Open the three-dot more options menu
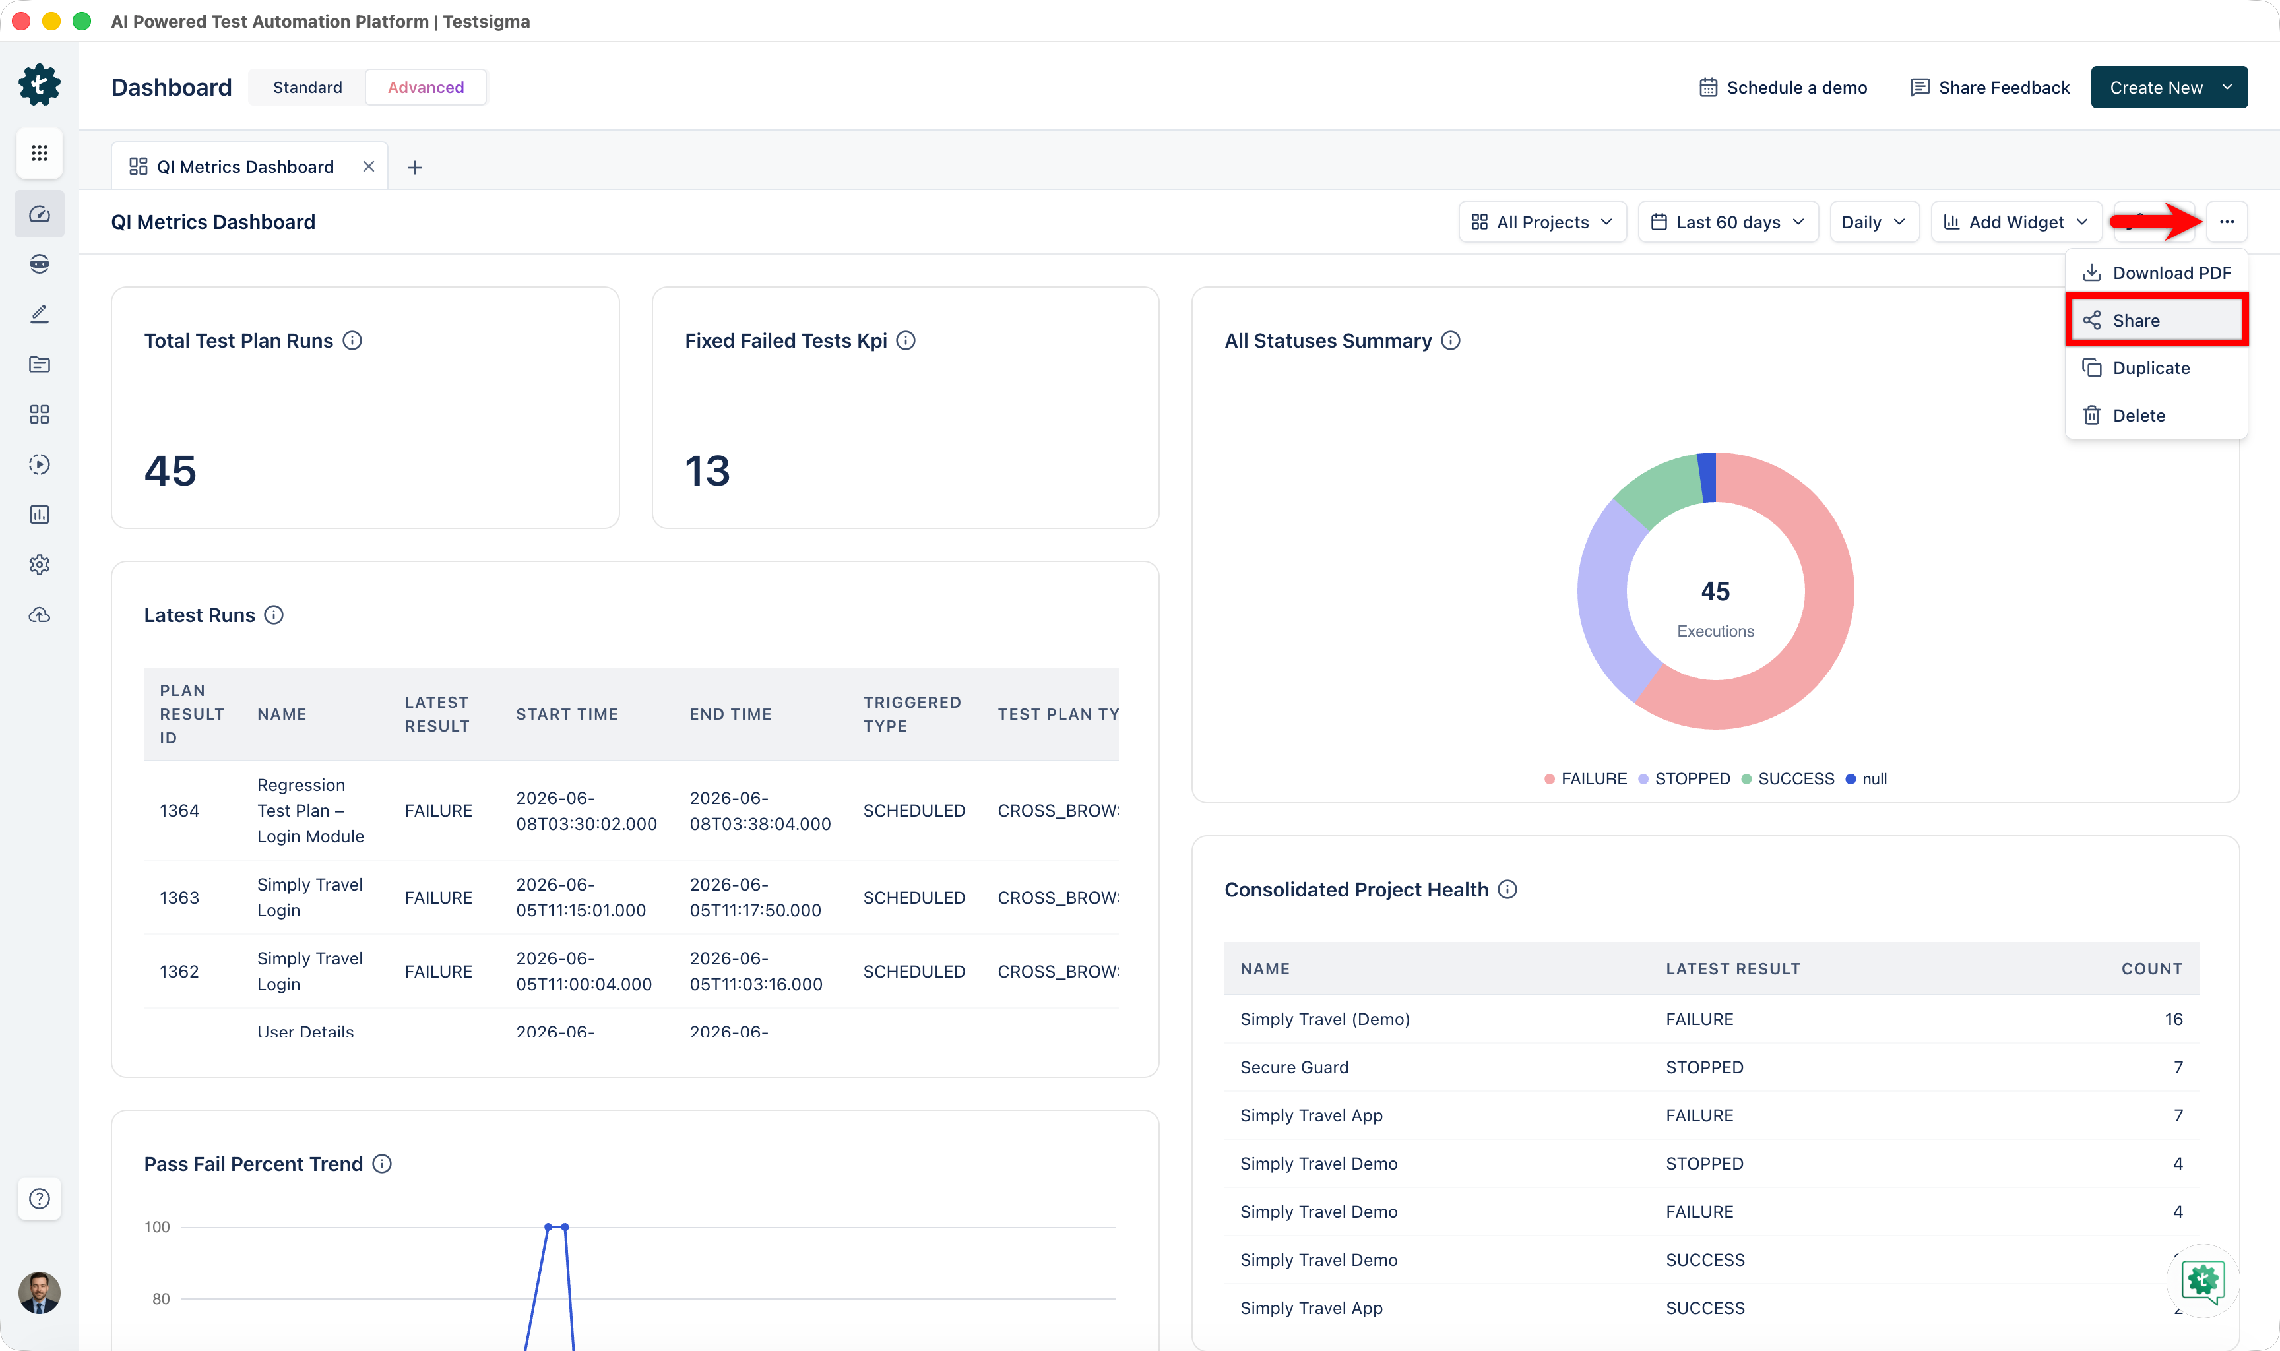This screenshot has height=1351, width=2280. tap(2227, 222)
